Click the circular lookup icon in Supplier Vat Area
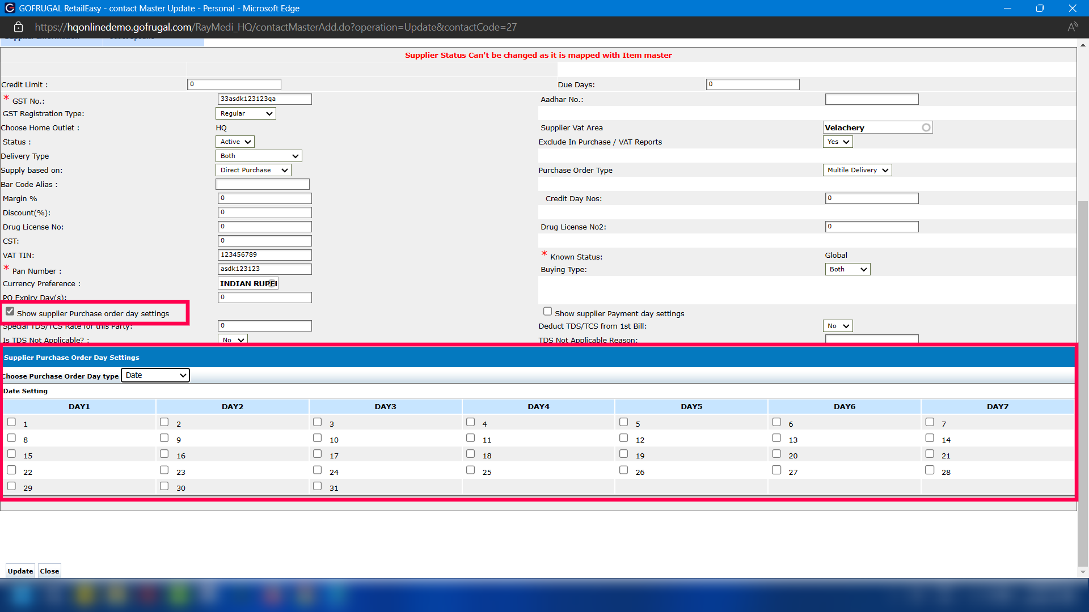This screenshot has height=612, width=1089. pyautogui.click(x=926, y=127)
